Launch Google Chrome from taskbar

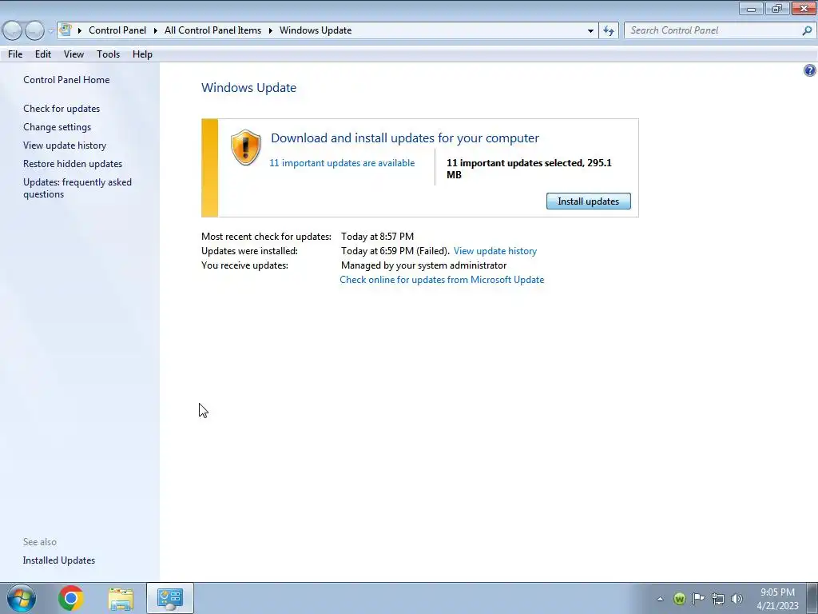pos(70,598)
